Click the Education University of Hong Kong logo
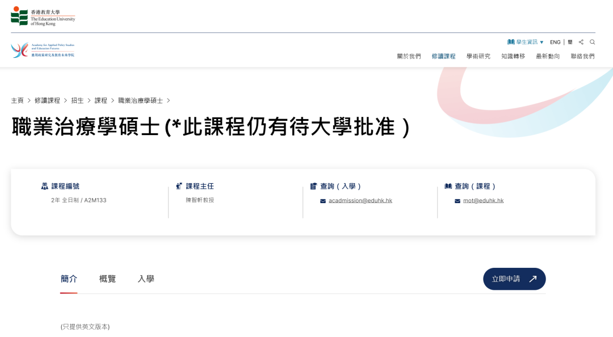 [x=43, y=16]
